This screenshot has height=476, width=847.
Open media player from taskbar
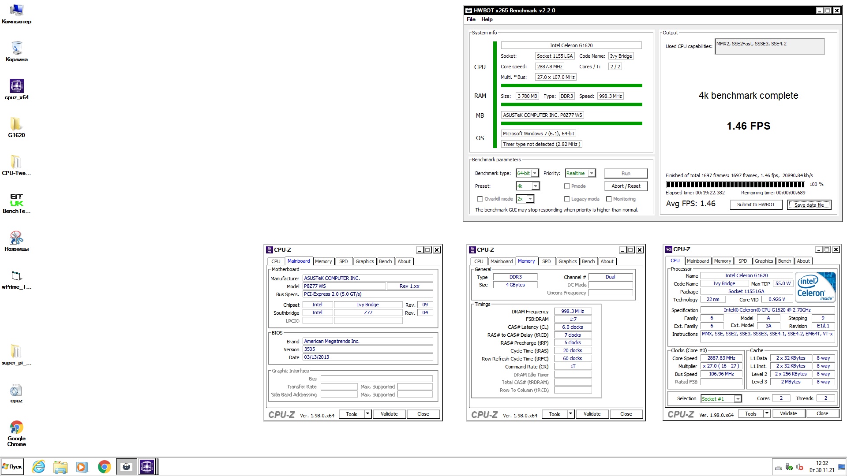(82, 467)
